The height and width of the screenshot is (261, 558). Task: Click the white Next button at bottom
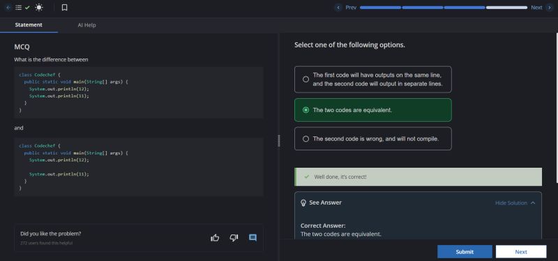[521, 252]
